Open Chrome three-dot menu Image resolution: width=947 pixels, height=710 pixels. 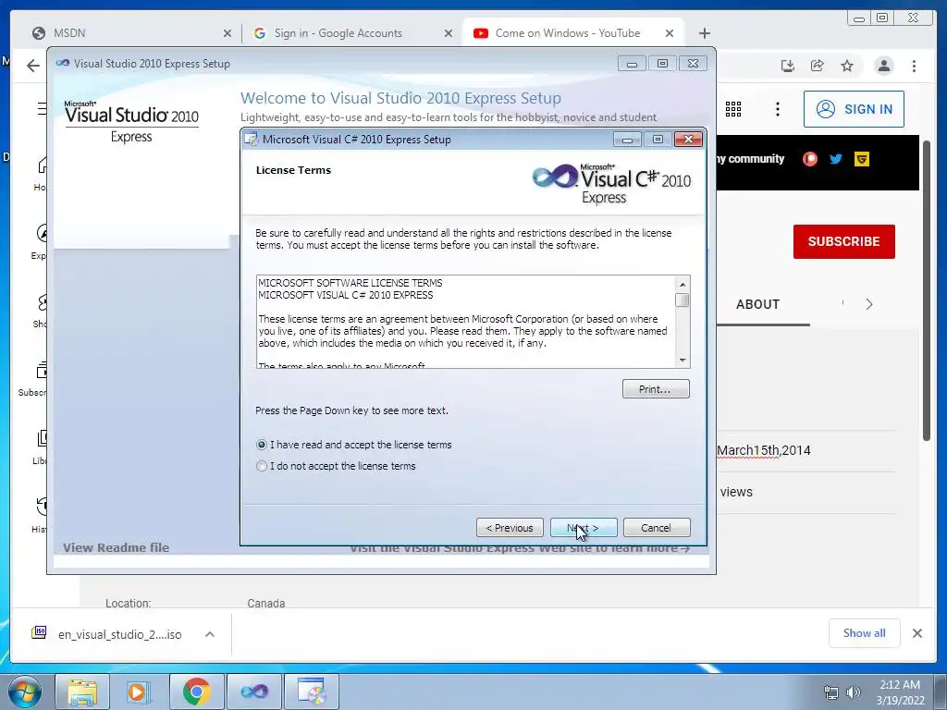[x=914, y=66]
